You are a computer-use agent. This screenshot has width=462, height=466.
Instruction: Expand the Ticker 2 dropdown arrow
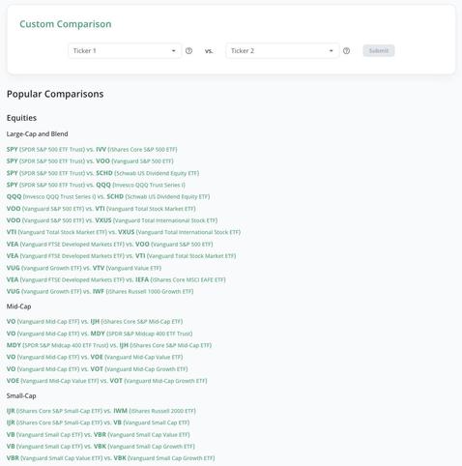(331, 51)
